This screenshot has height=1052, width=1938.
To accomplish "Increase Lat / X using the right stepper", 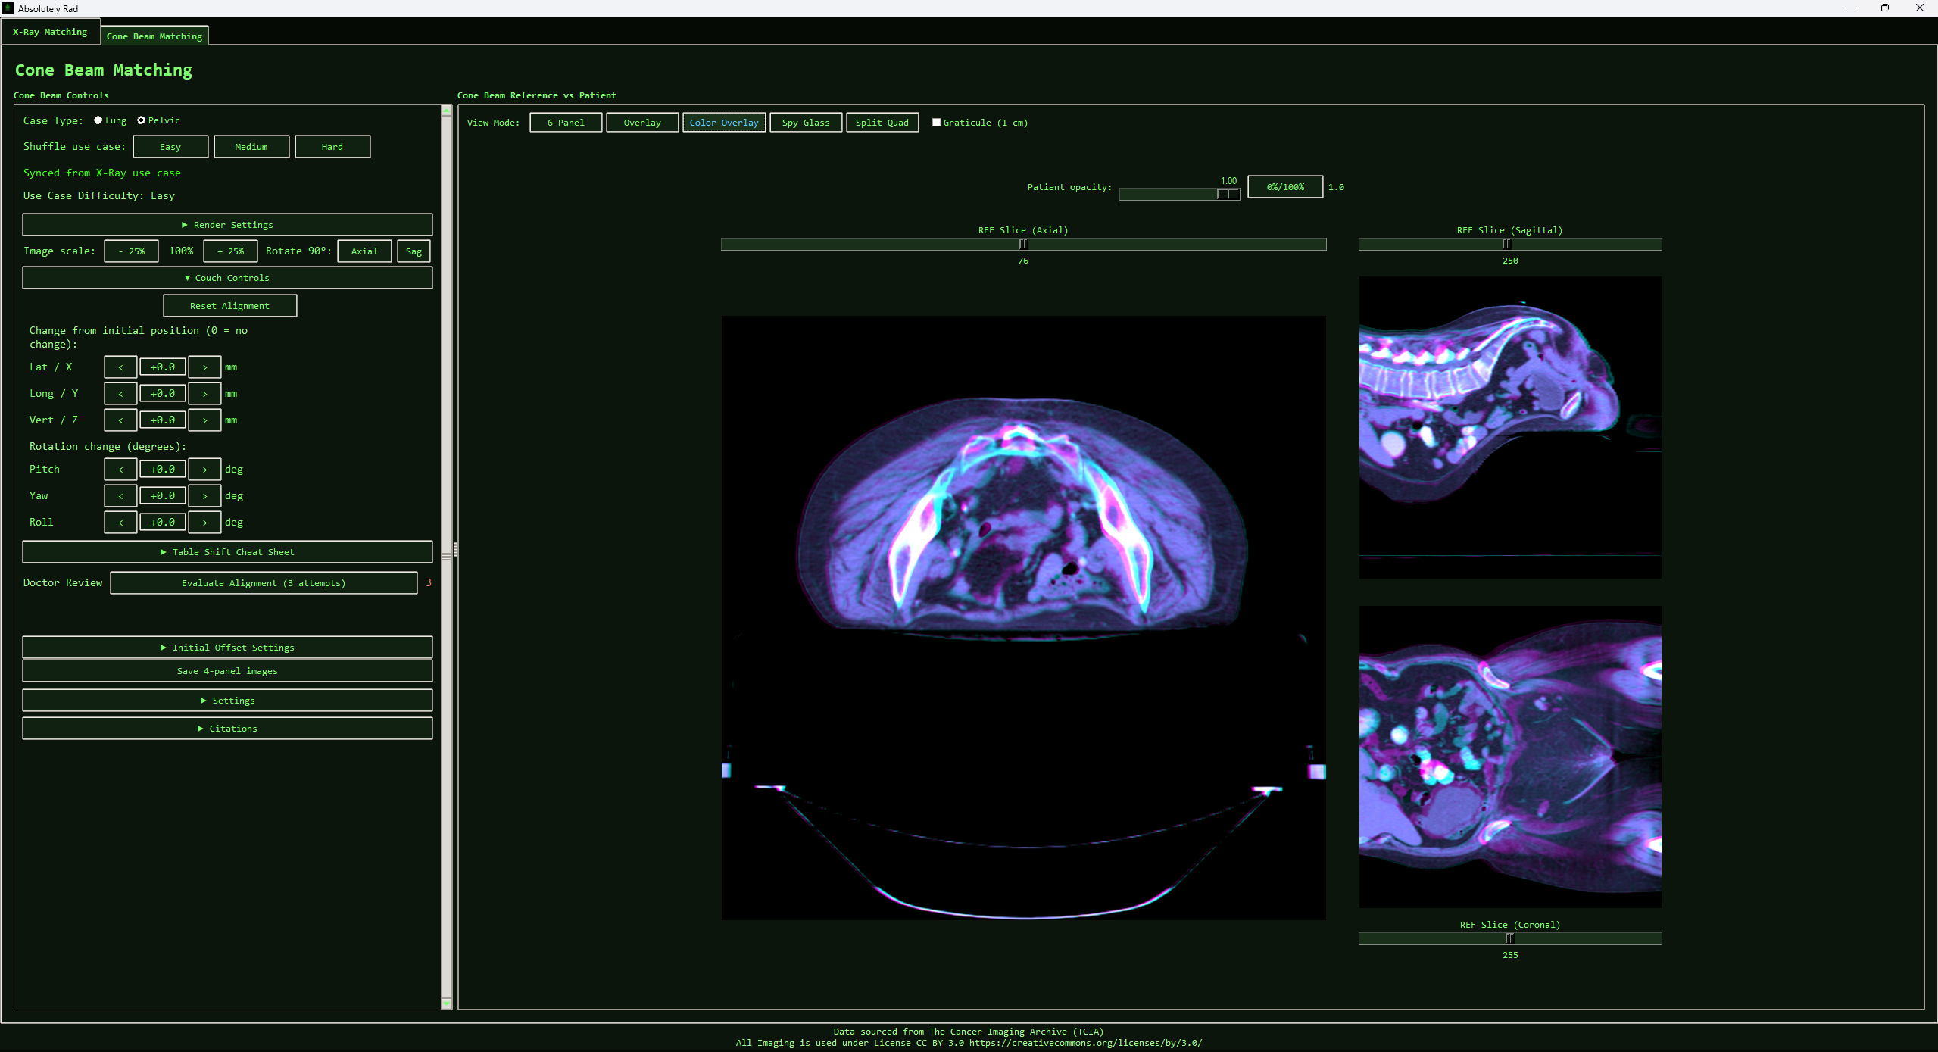I will 204,367.
